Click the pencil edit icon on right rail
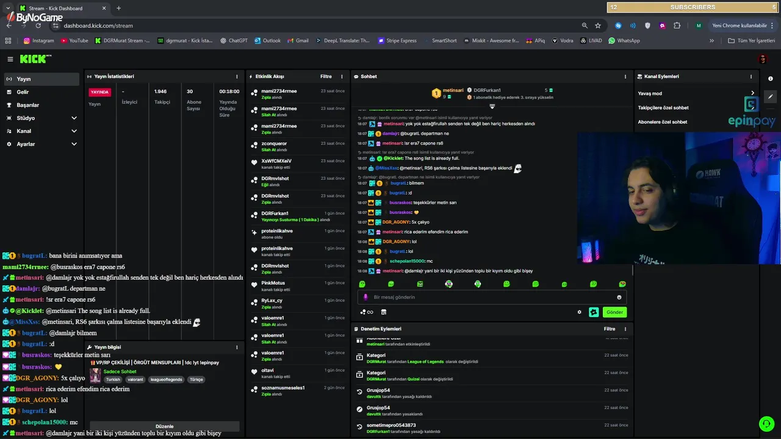 771,96
